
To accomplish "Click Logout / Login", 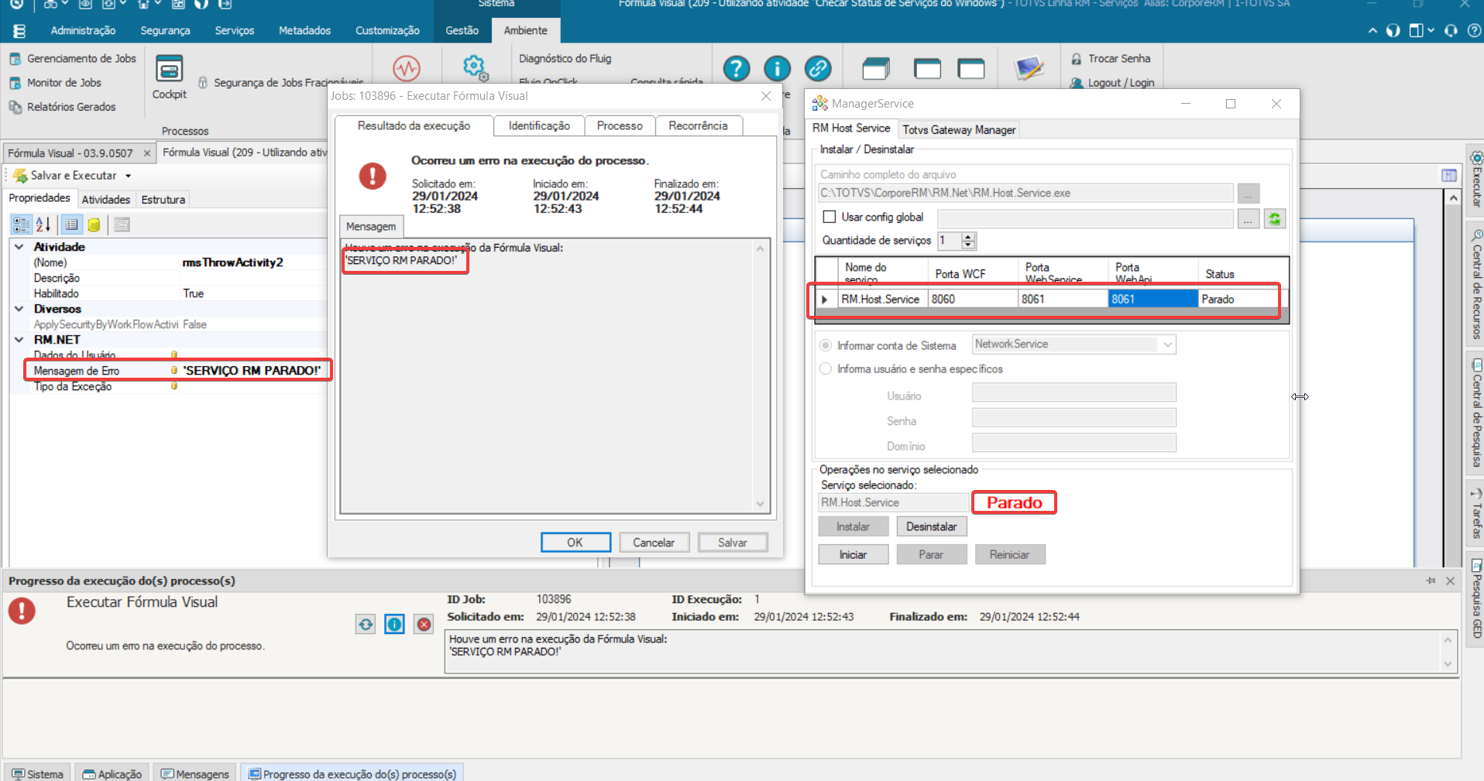I will tap(1112, 83).
